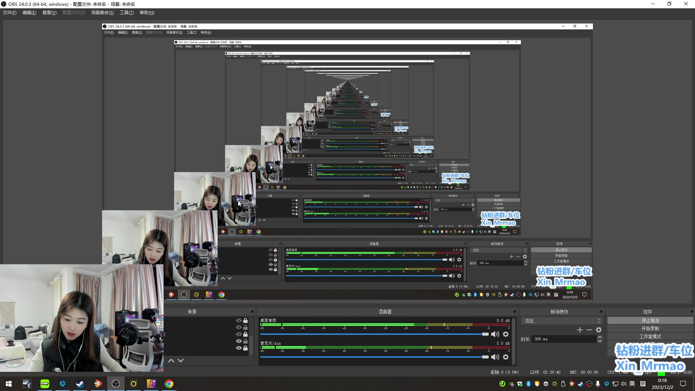Click the 0.0 dB level value
This screenshot has width=695, height=391.
[503, 320]
